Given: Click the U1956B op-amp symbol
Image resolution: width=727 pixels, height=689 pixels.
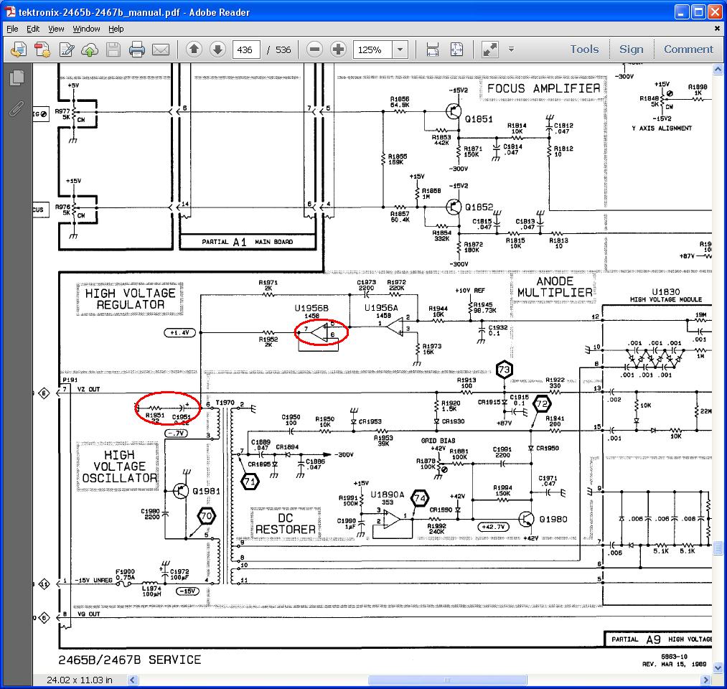Looking at the screenshot, I should [321, 332].
